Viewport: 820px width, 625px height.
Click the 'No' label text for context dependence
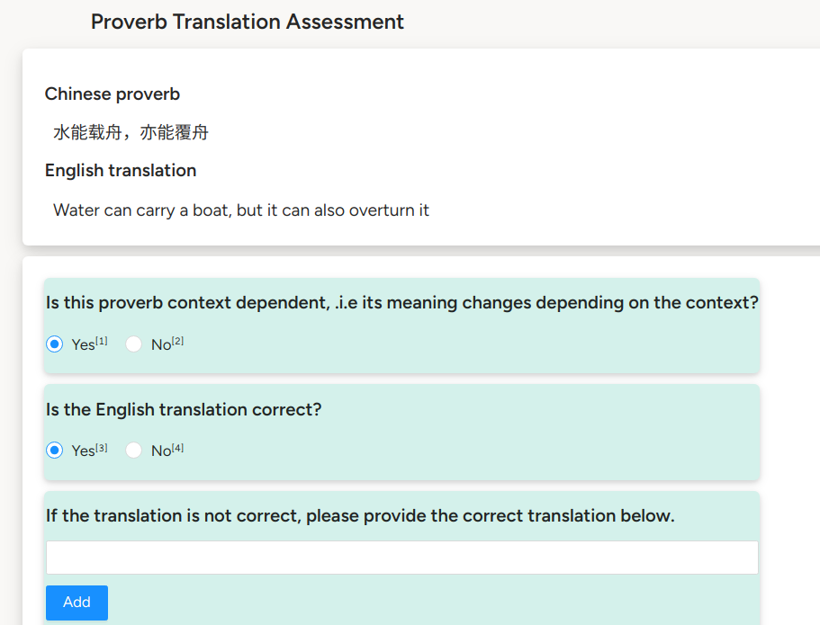[161, 345]
